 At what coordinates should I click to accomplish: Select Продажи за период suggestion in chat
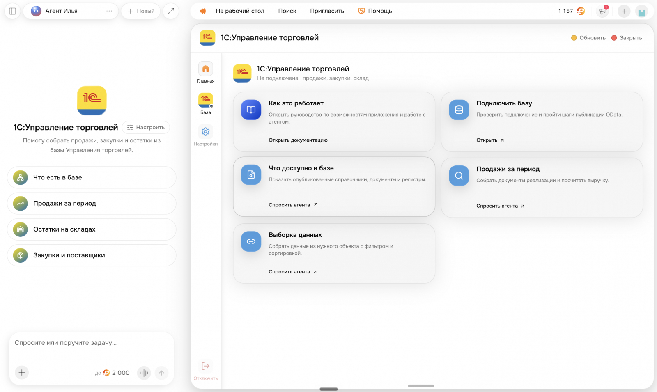92,203
